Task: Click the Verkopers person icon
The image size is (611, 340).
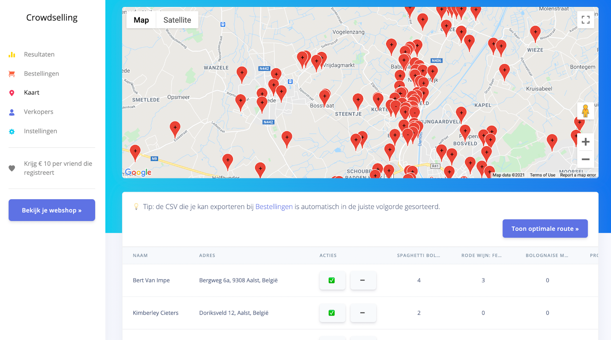Action: 12,112
